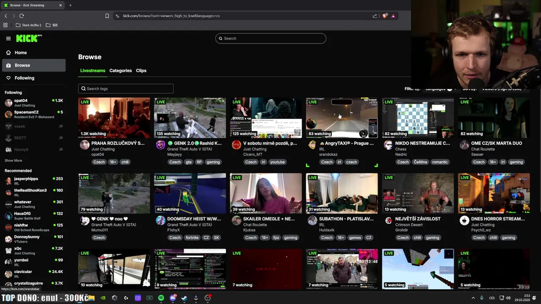Open SUBATHON - PLATISLAV stream thumbnail
The width and height of the screenshot is (541, 304).
342,193
